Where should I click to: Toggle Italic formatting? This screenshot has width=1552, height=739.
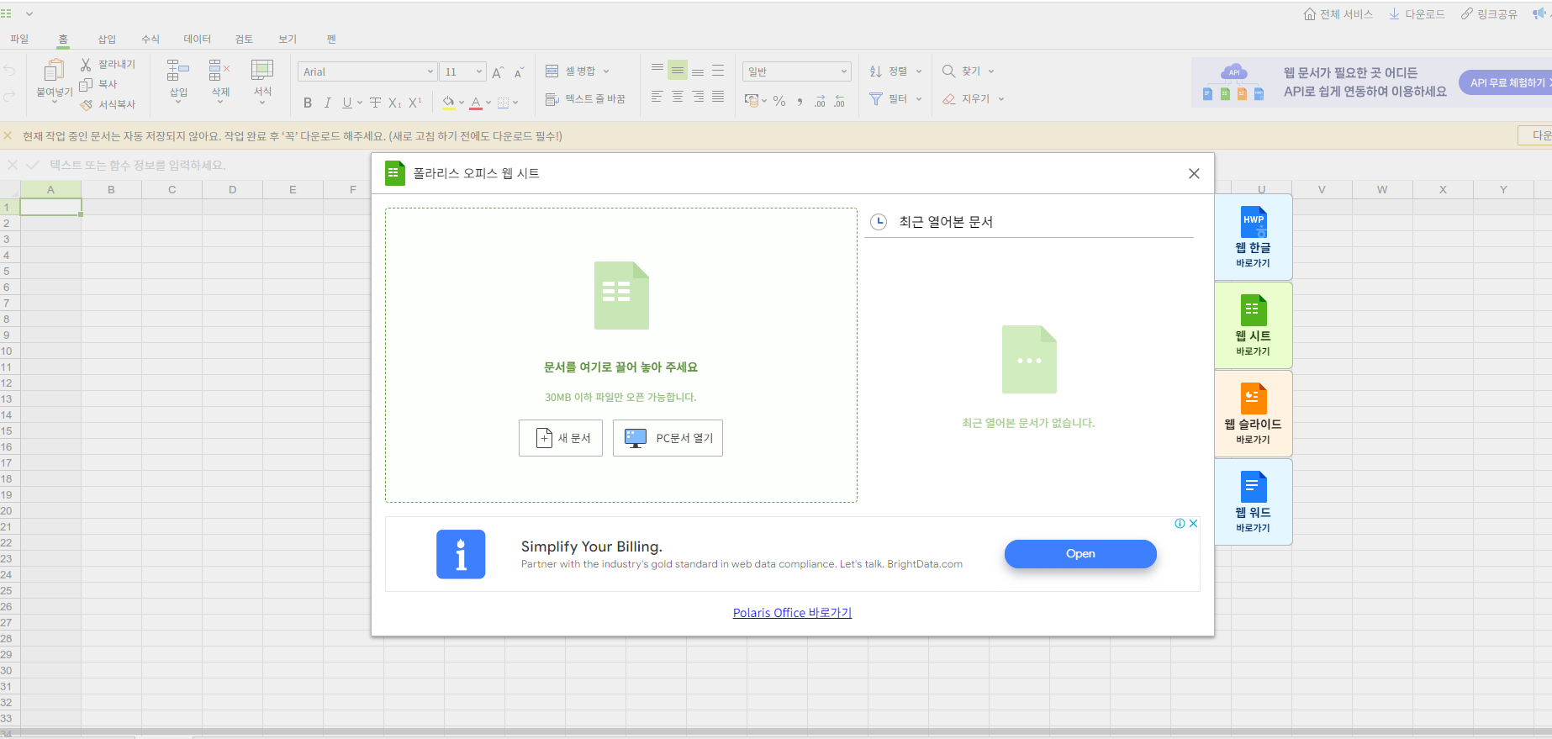pyautogui.click(x=327, y=103)
